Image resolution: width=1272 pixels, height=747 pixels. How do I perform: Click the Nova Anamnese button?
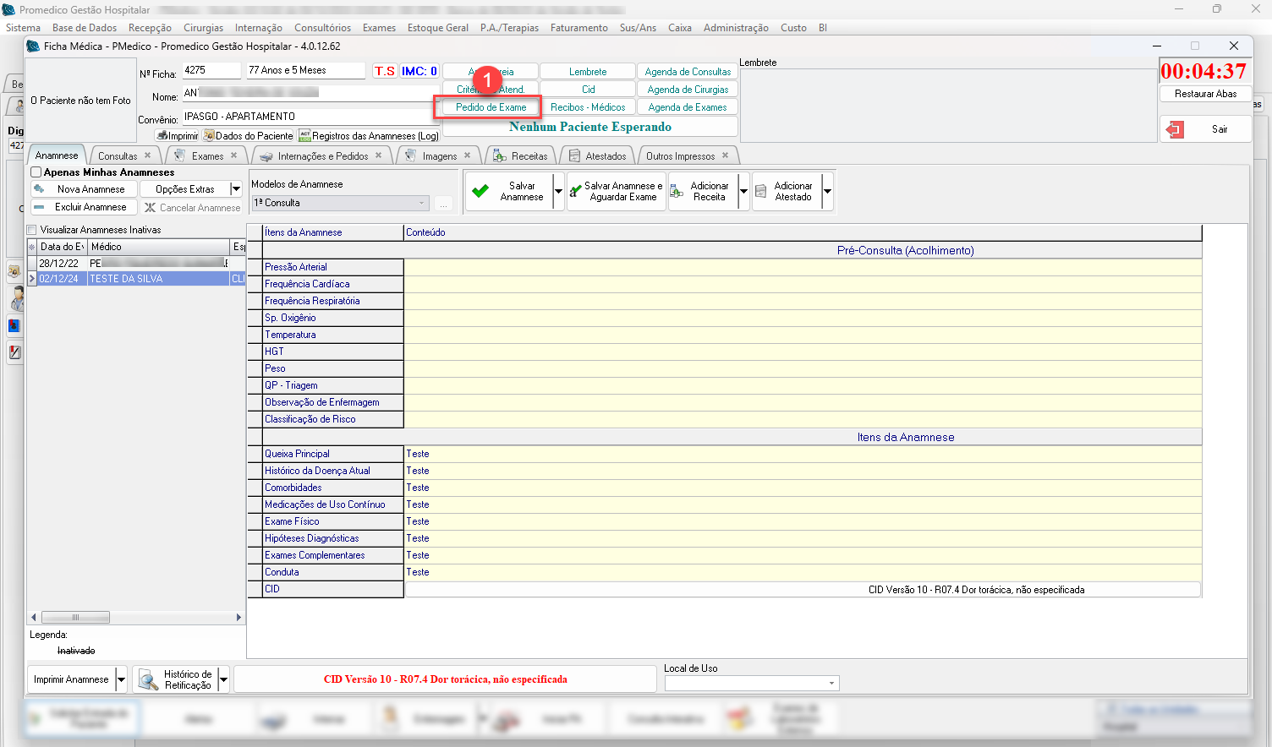click(84, 189)
